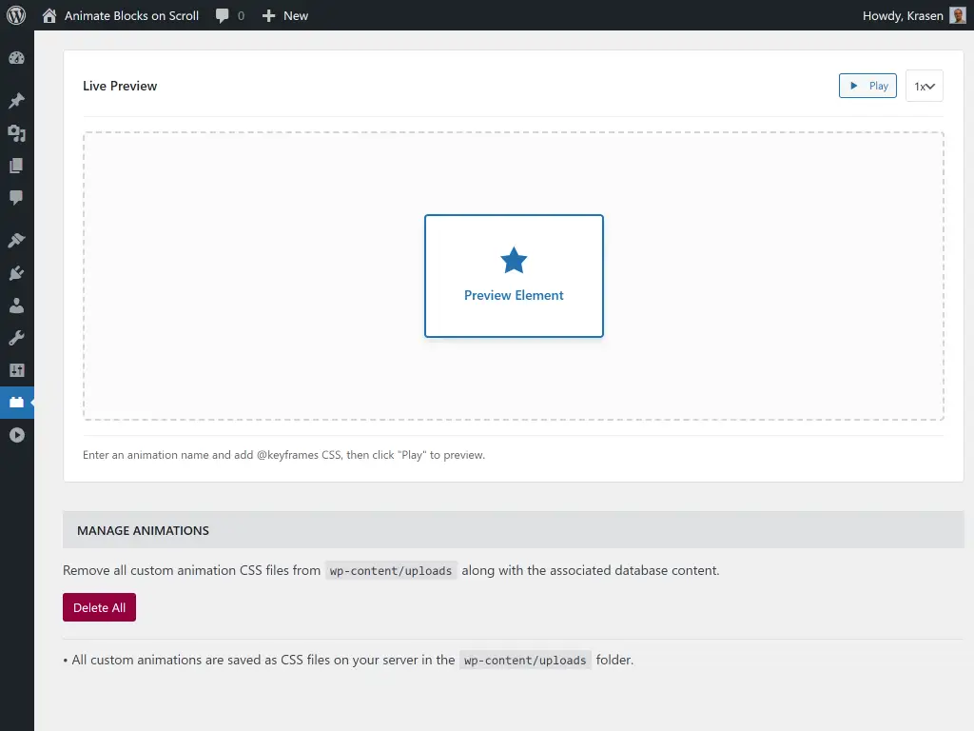Select the highlighted Animate Blocks sidebar icon
974x731 pixels.
16,402
